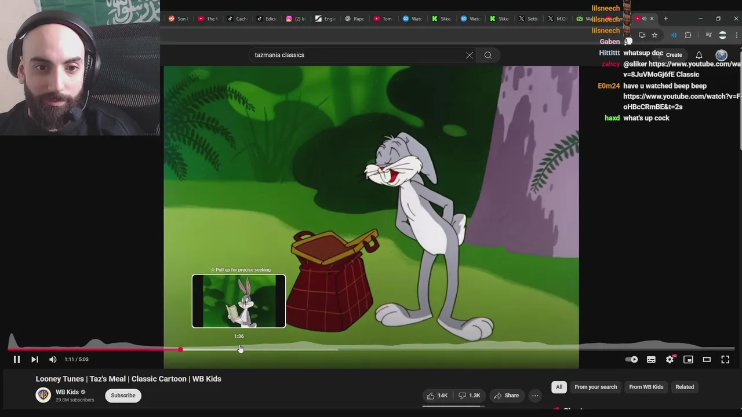Open a new browser tab

[665, 19]
